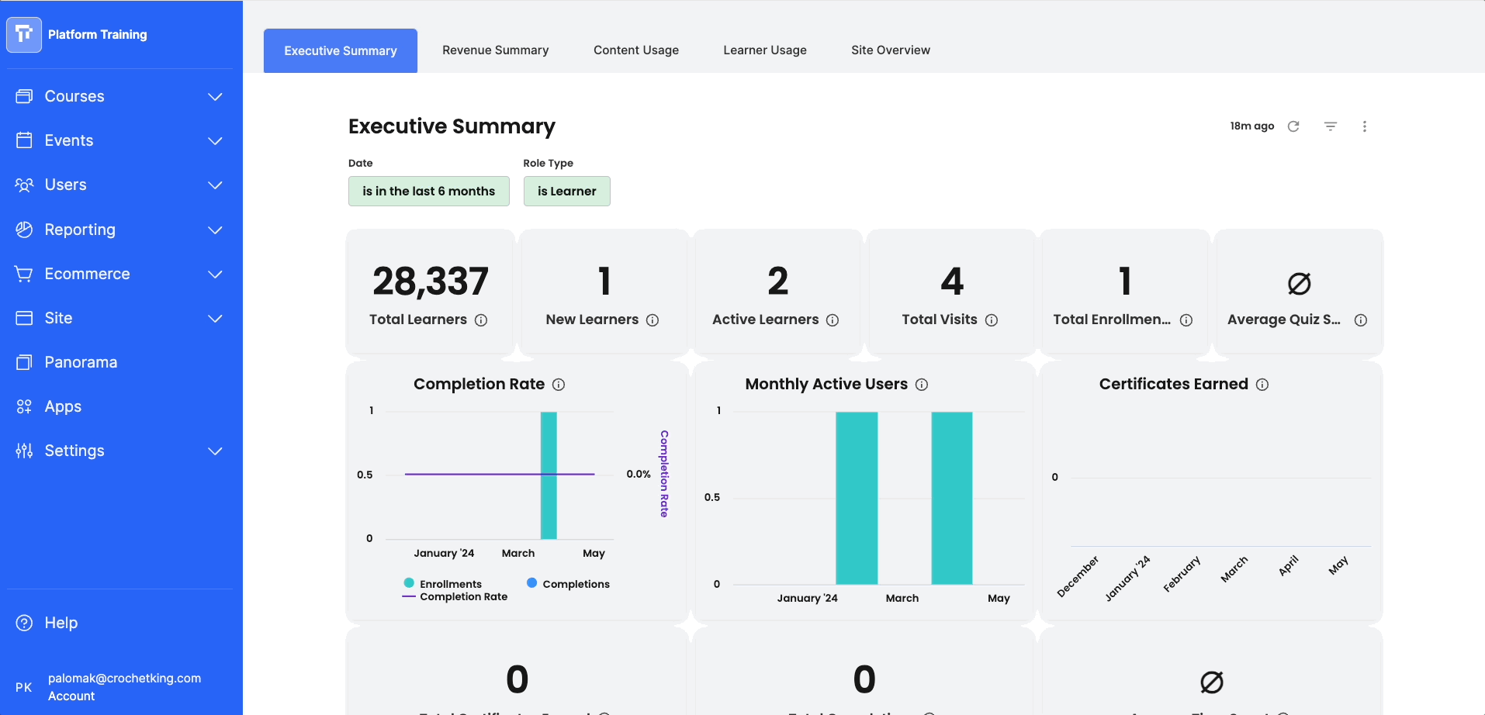Open Panorama from the sidebar
Viewport: 1485px width, 715px height.
click(x=81, y=362)
